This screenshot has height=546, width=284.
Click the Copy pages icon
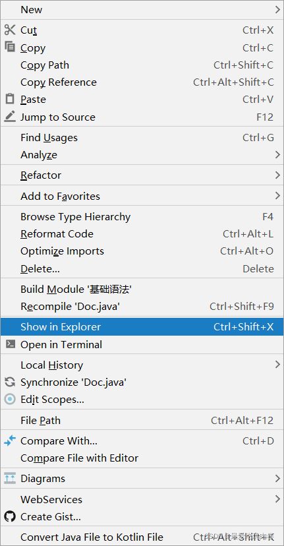pyautogui.click(x=10, y=46)
